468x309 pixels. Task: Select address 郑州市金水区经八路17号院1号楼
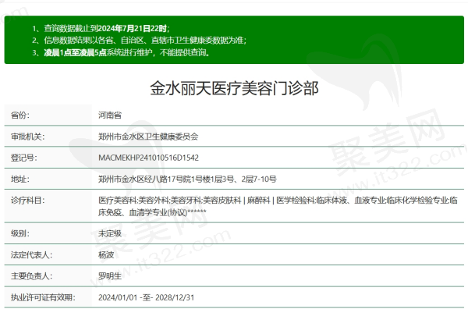[187, 179]
